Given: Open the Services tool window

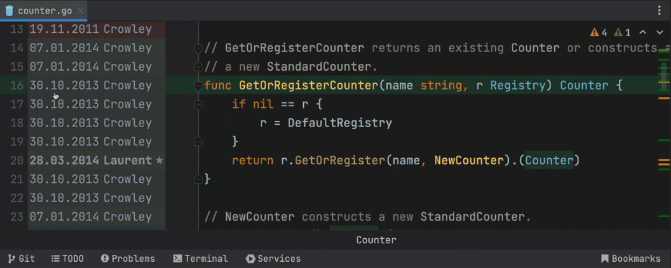Looking at the screenshot, I should (273, 259).
